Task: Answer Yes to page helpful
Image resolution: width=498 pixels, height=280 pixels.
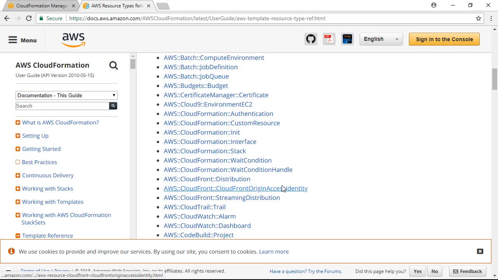Action: 417,271
